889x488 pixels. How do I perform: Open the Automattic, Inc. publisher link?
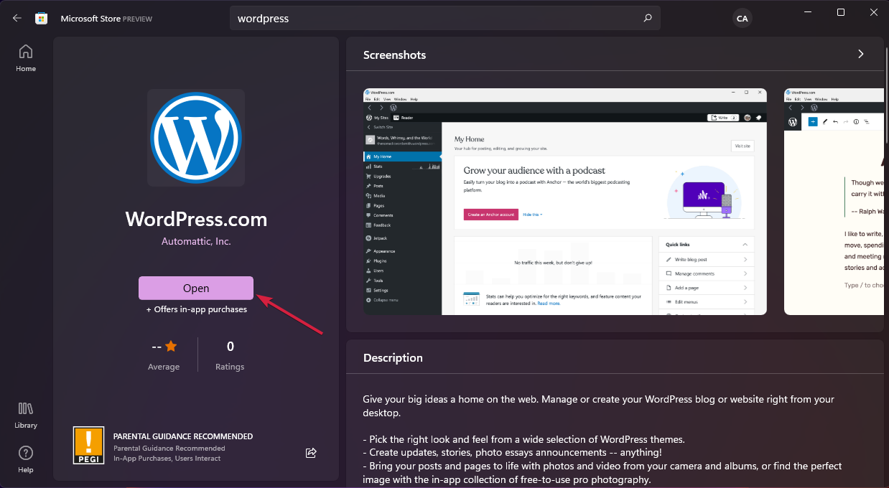[x=196, y=242]
